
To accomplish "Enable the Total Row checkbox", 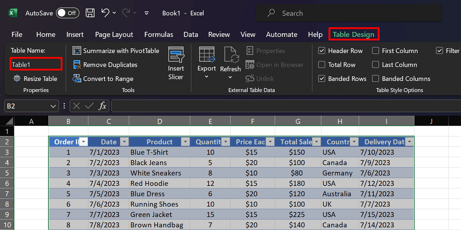I will click(x=322, y=65).
